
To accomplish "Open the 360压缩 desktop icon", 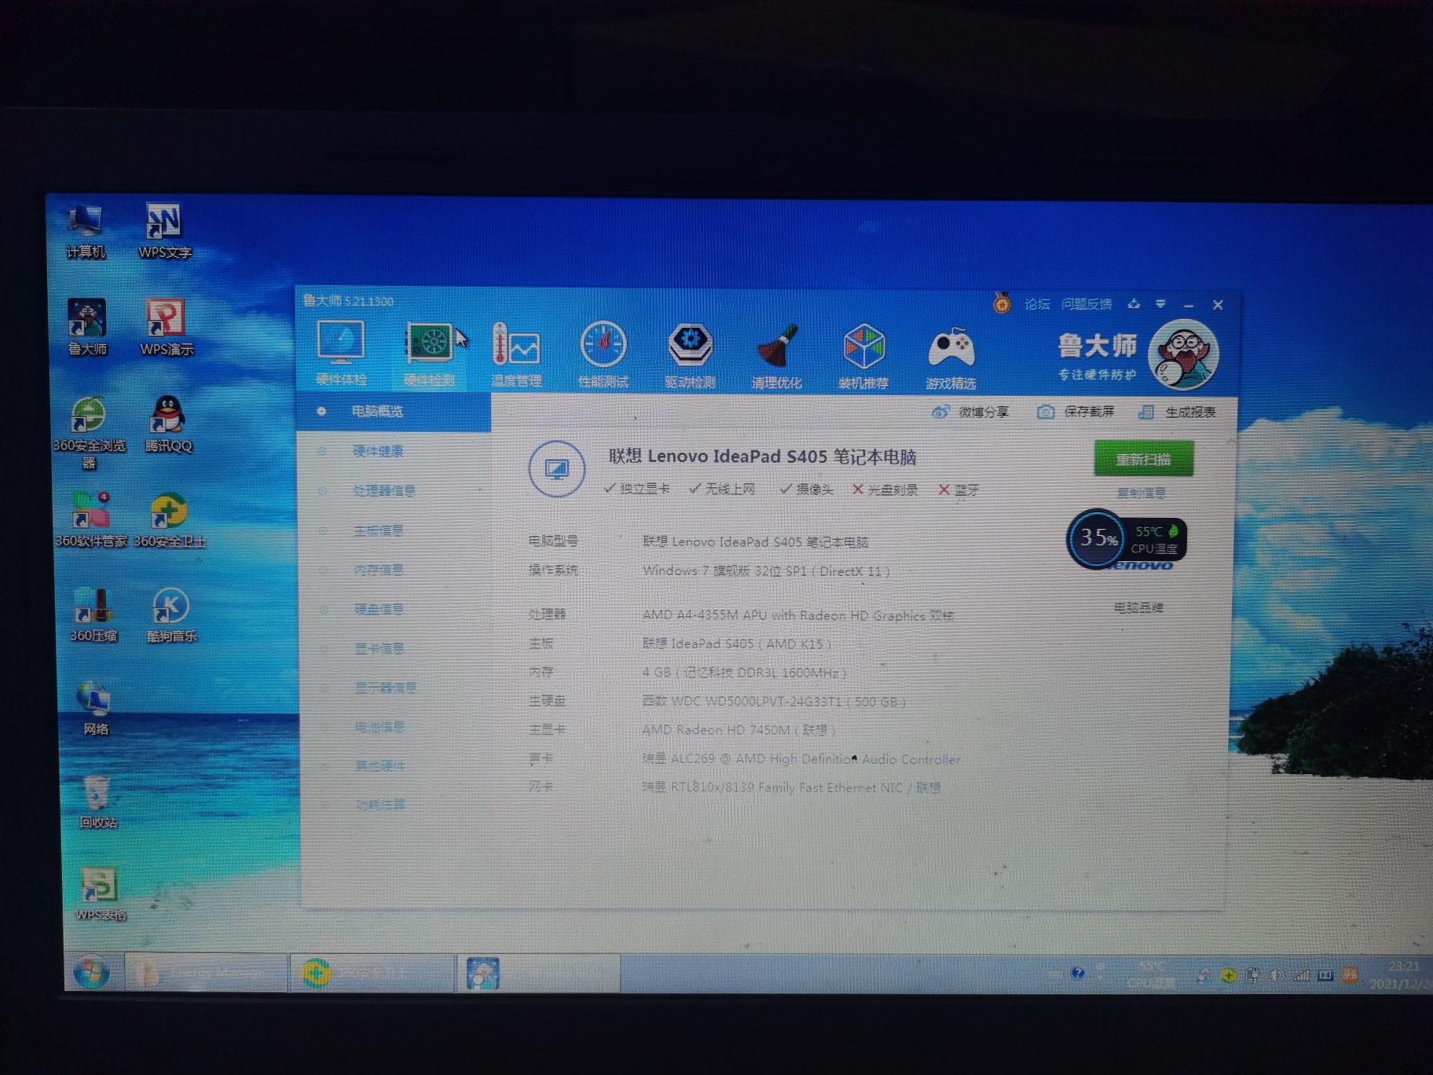I will pos(93,615).
